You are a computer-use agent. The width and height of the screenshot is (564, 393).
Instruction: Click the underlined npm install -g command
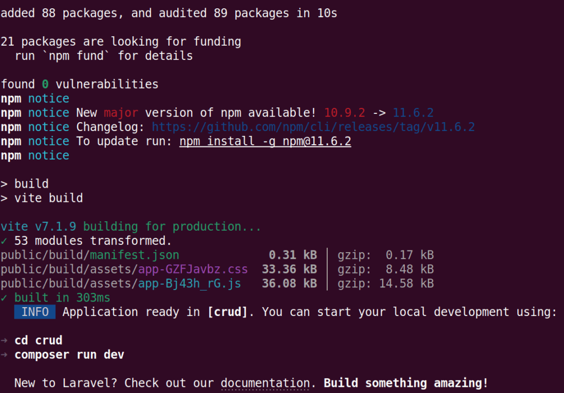265,141
